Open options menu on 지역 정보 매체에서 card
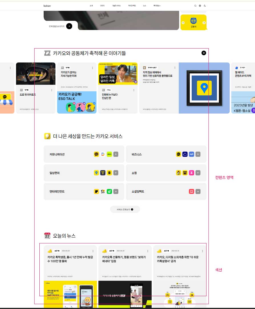This screenshot has width=255, height=309. click(x=175, y=68)
